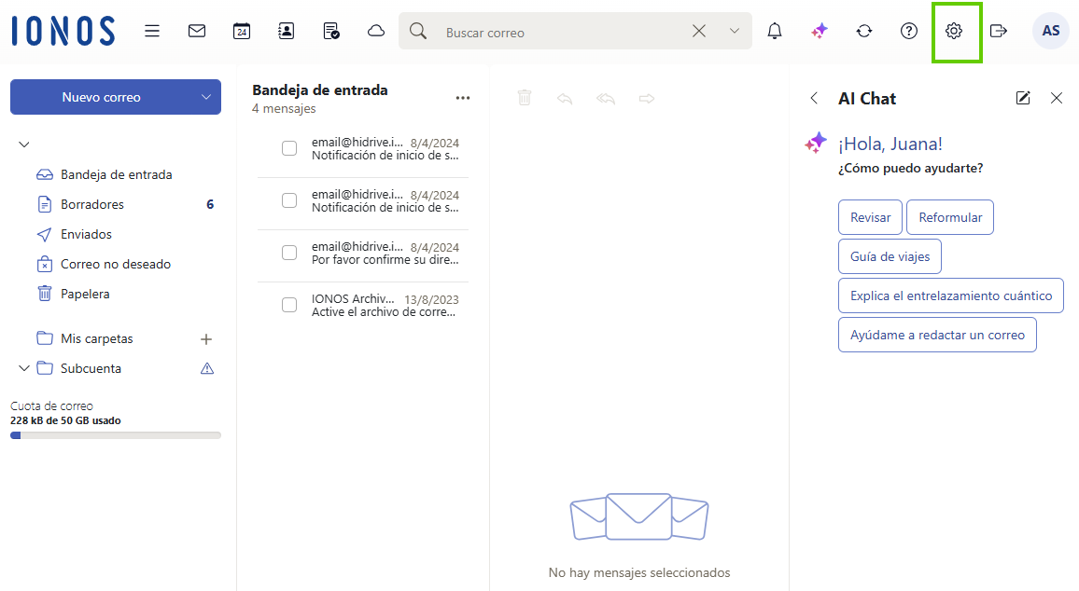This screenshot has width=1079, height=591.
Task: Check the 'Por favor confirme su dire...' email checkbox
Action: pos(289,252)
